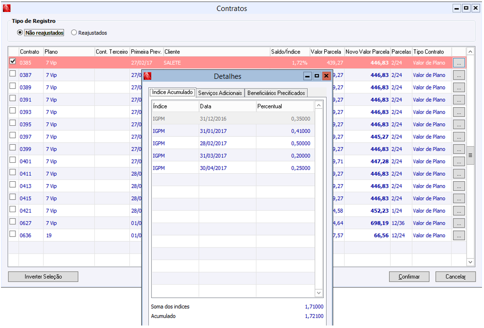Viewport: 484px width, 328px height.
Task: Open the Beneficiários Precificados tab
Action: [276, 93]
